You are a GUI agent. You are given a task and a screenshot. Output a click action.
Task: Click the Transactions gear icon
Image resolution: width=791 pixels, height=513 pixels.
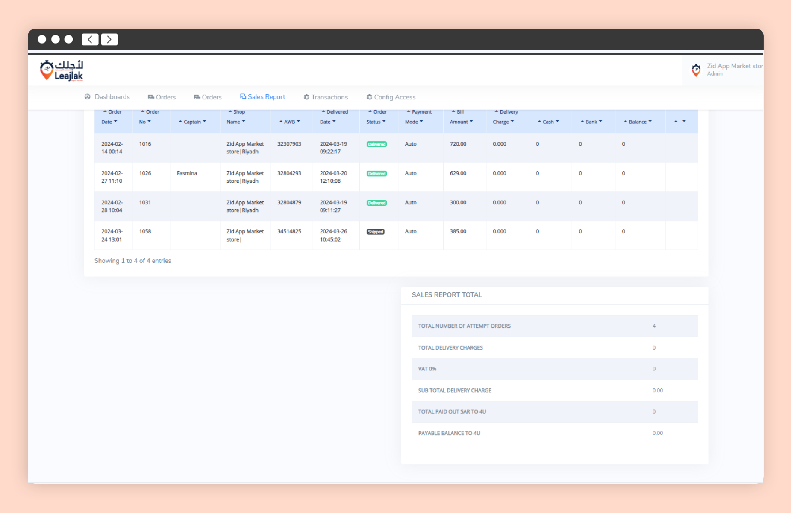coord(306,97)
